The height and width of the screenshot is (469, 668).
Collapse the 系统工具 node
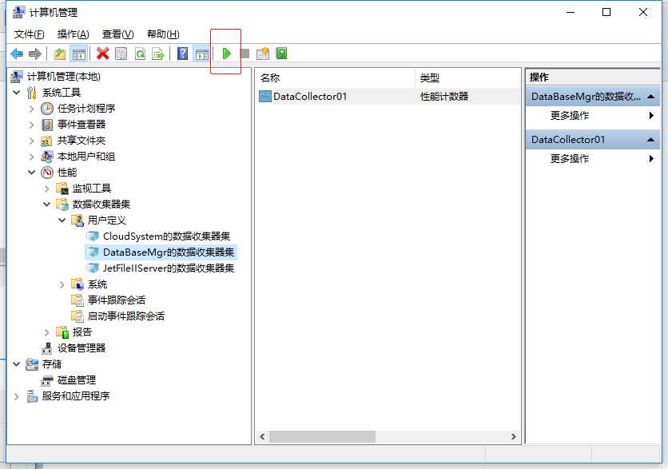coord(17,93)
